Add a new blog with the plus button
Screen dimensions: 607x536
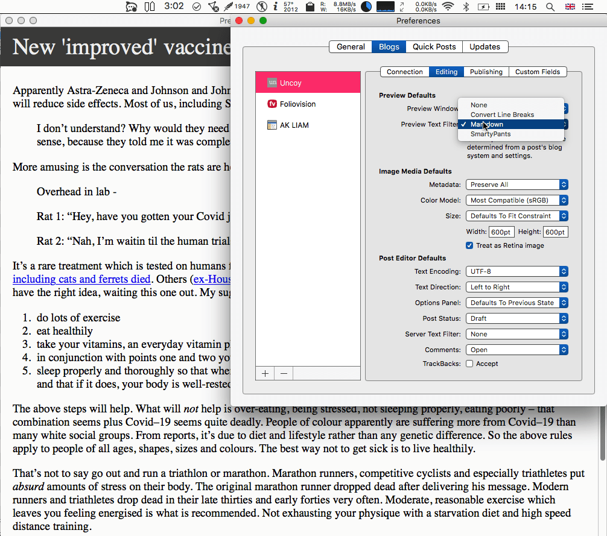(x=265, y=373)
